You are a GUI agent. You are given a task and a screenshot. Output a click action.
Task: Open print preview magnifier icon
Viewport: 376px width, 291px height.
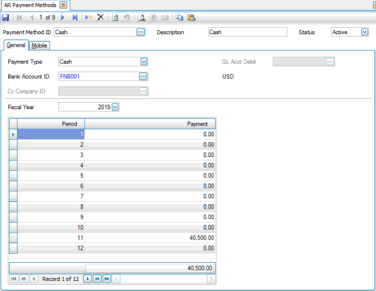pos(141,18)
